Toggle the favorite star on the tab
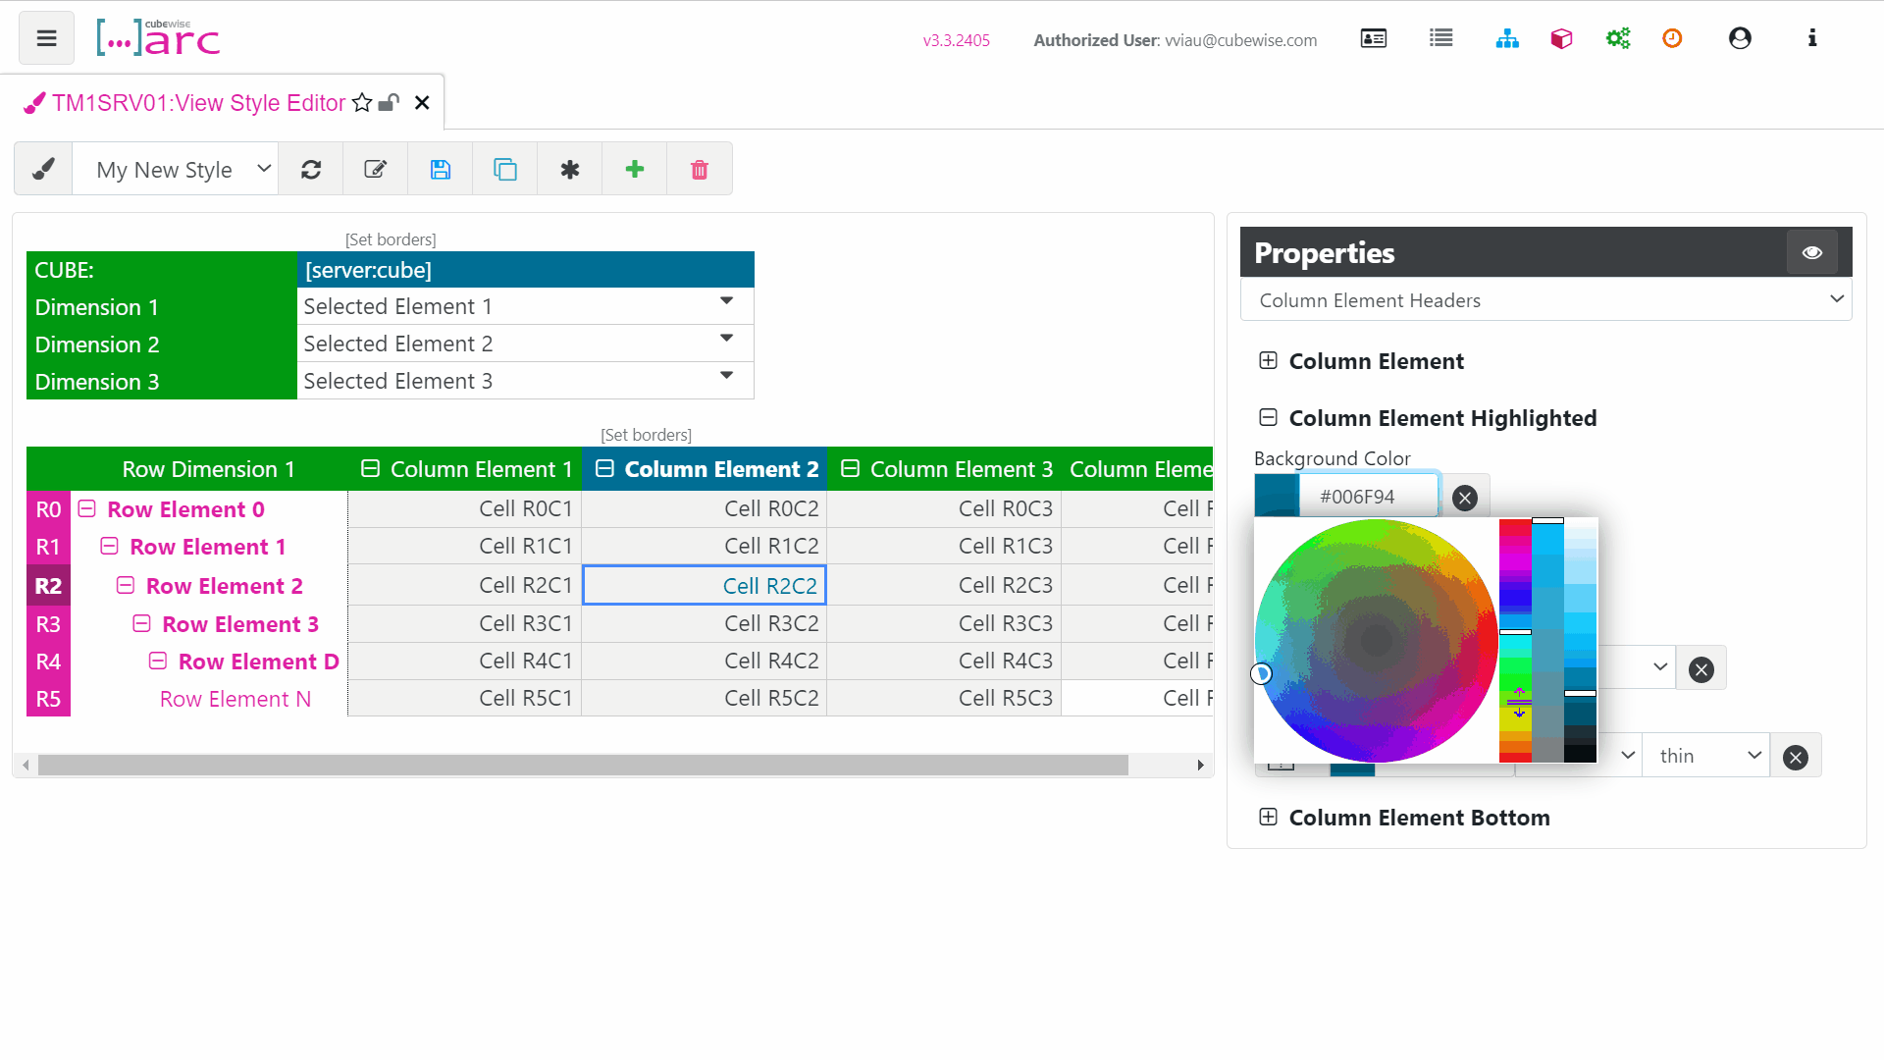The height and width of the screenshot is (1060, 1884). coord(362,103)
